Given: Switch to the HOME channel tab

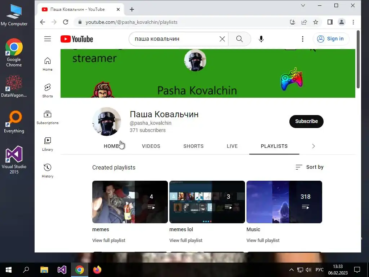Looking at the screenshot, I should 112,146.
